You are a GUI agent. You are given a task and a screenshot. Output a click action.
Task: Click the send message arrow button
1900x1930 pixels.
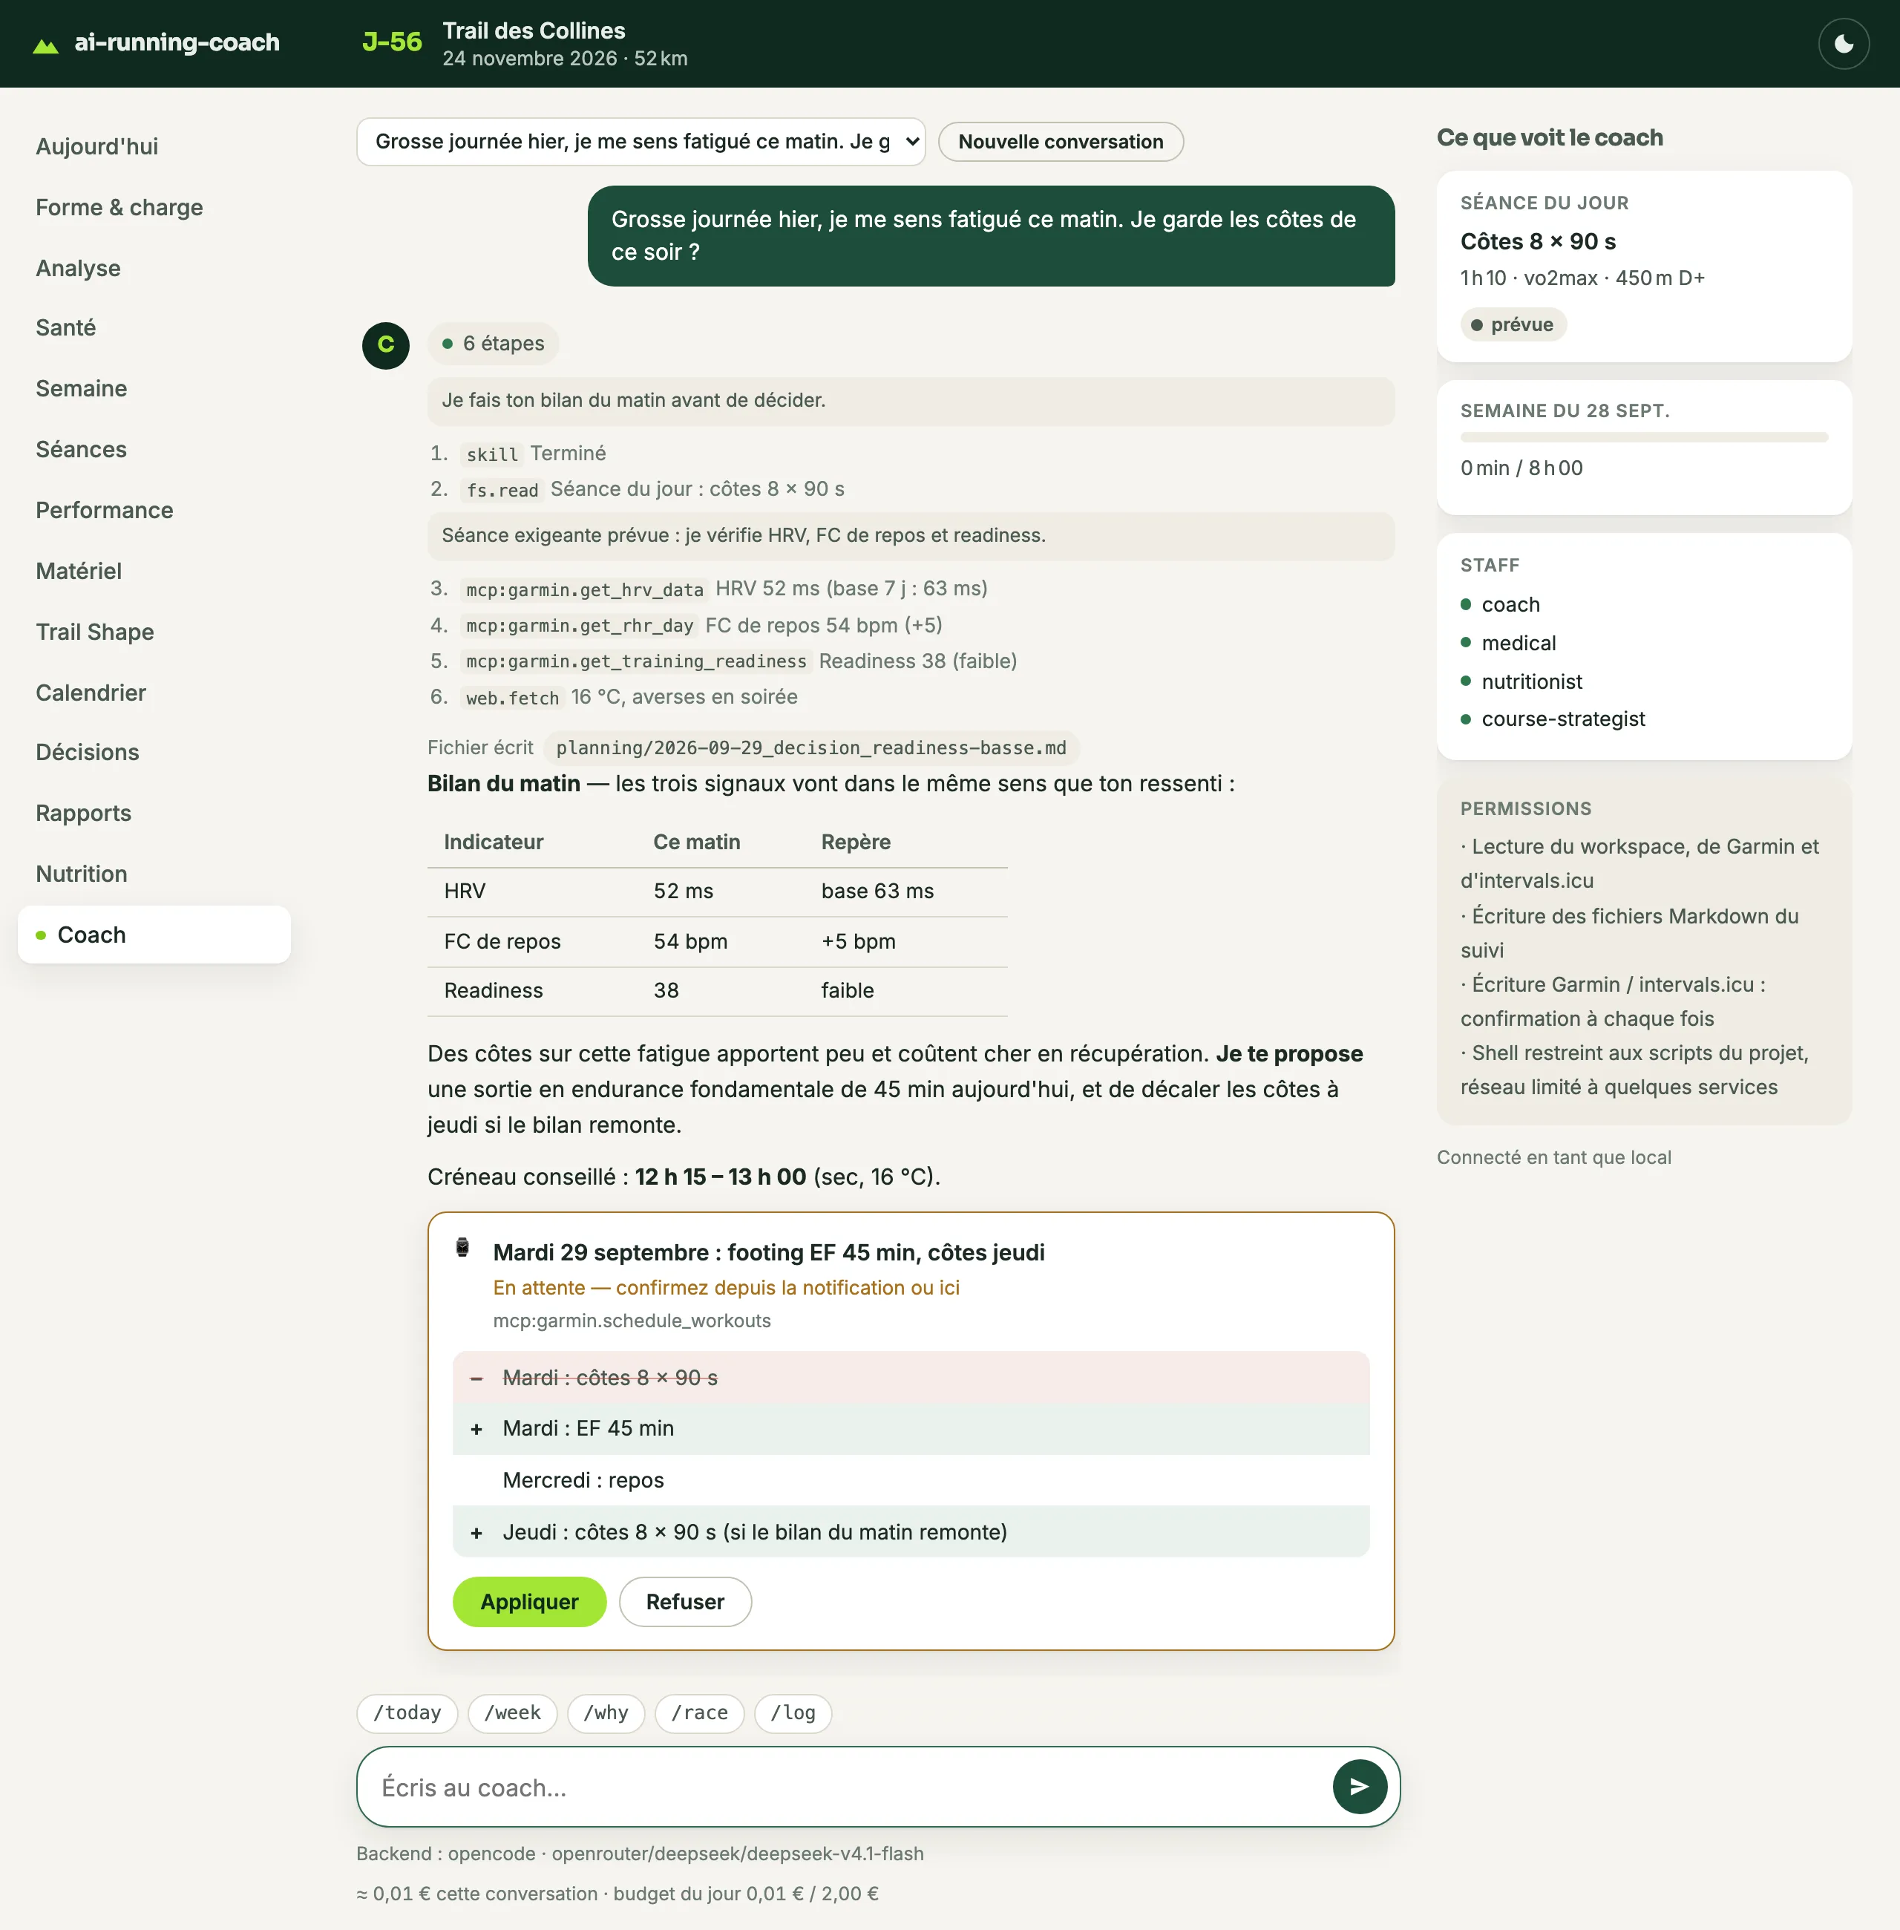pos(1359,1786)
